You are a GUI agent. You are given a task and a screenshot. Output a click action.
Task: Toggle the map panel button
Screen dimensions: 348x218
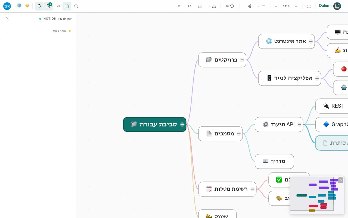click(x=67, y=6)
